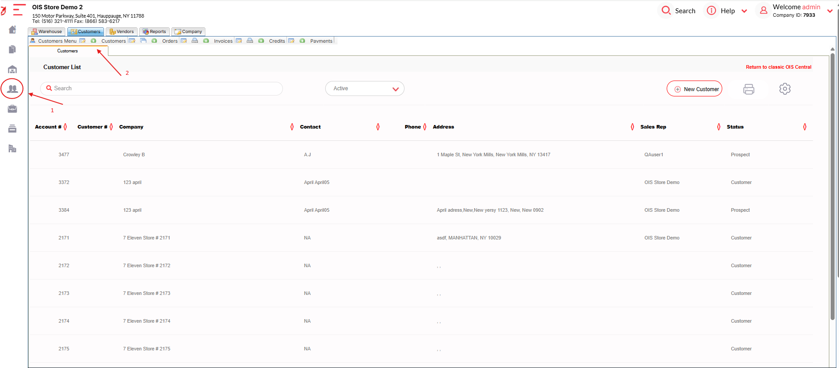This screenshot has width=839, height=368.
Task: Open Invoices from the toolbar
Action: coord(223,41)
